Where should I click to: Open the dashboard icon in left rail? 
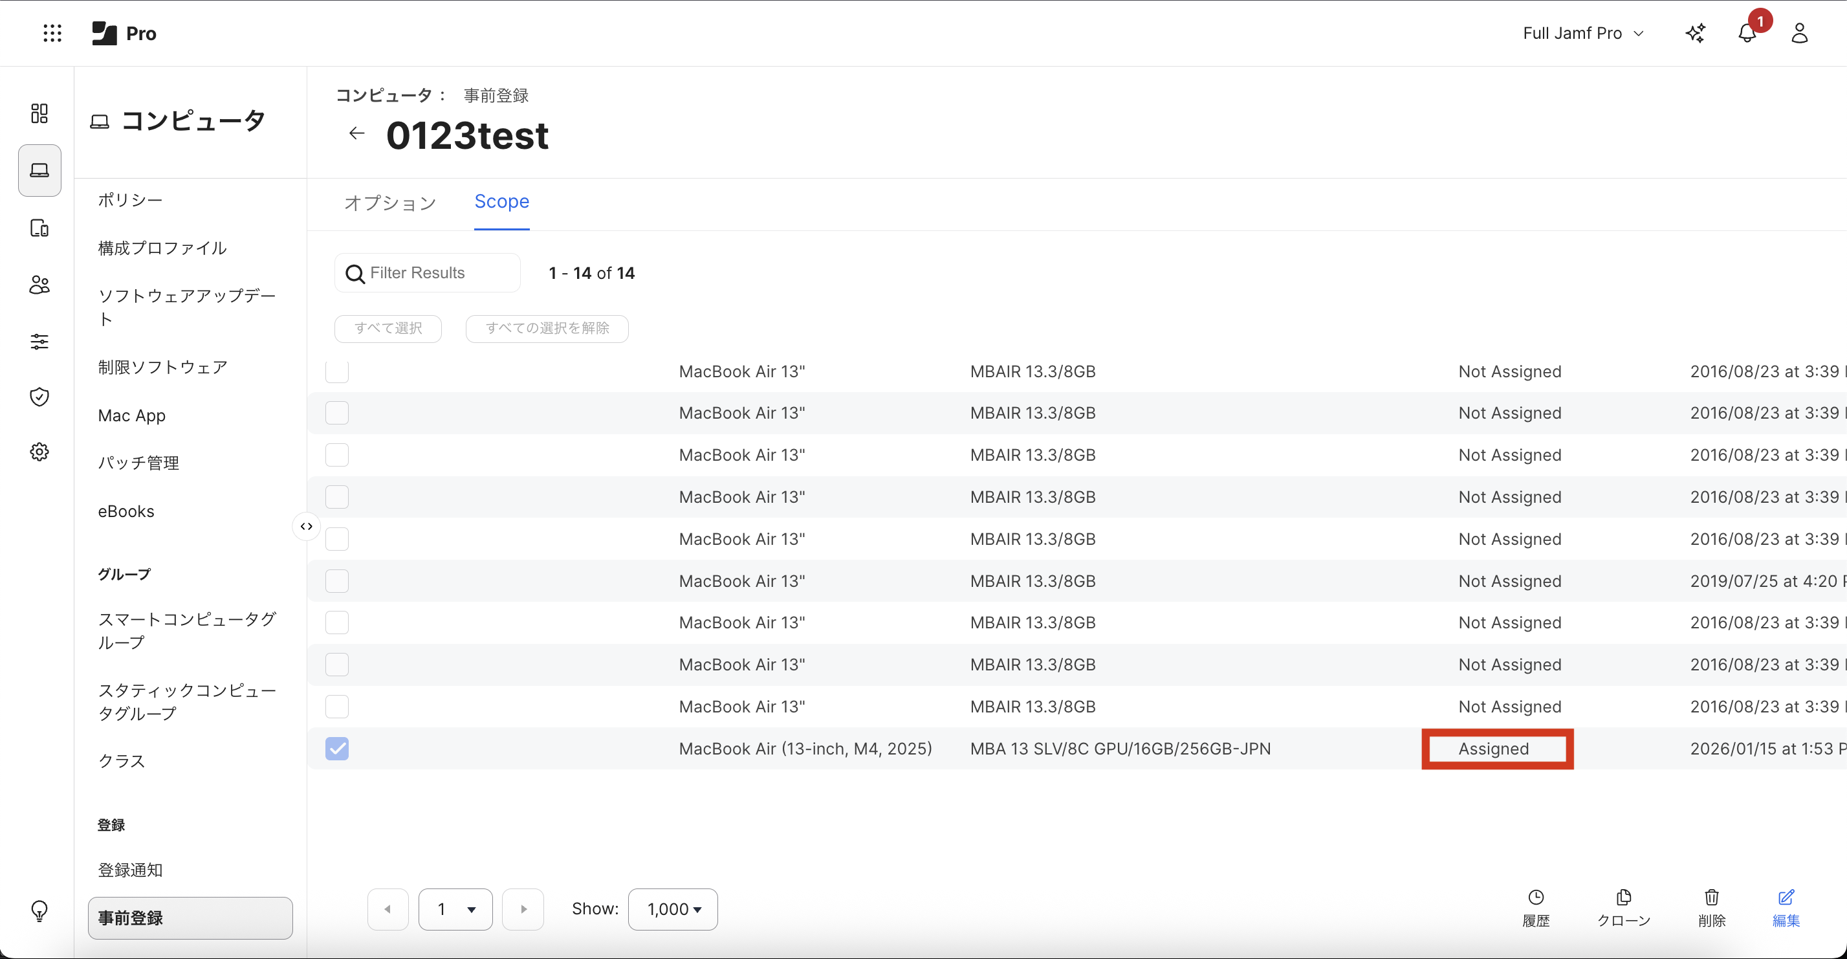(39, 113)
